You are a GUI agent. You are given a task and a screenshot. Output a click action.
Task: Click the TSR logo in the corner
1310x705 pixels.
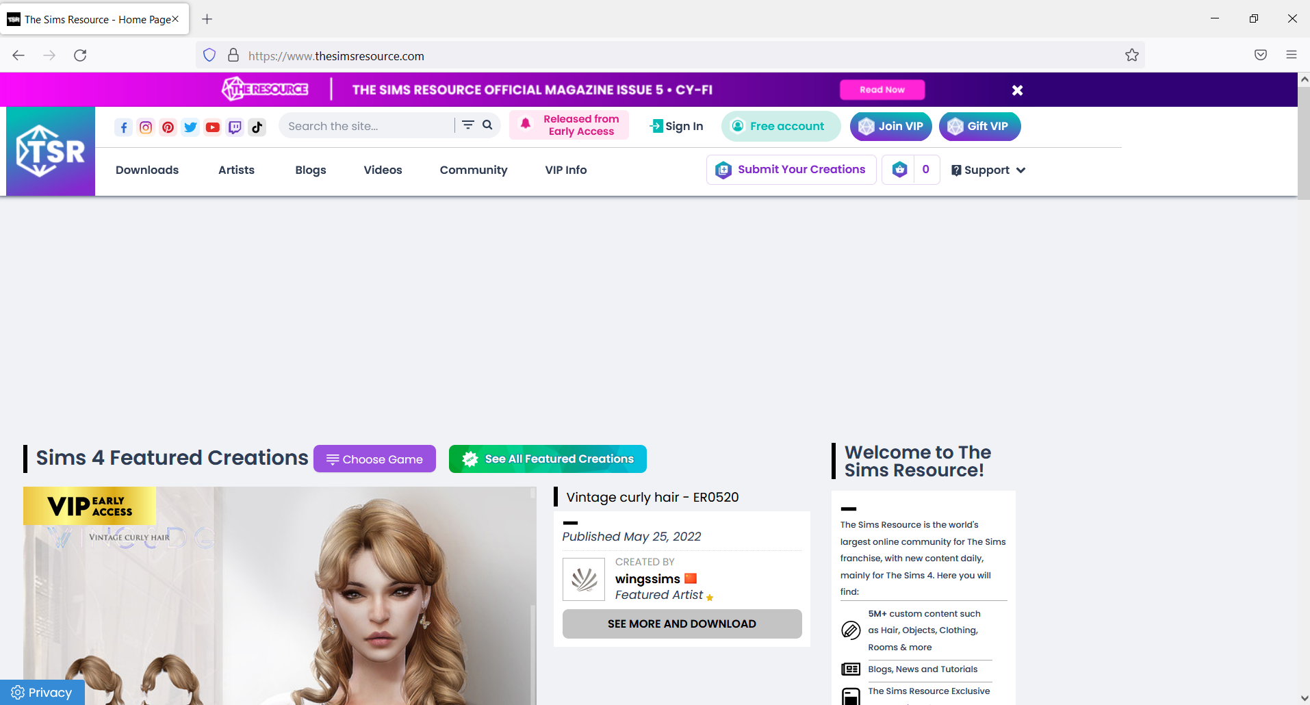50,151
